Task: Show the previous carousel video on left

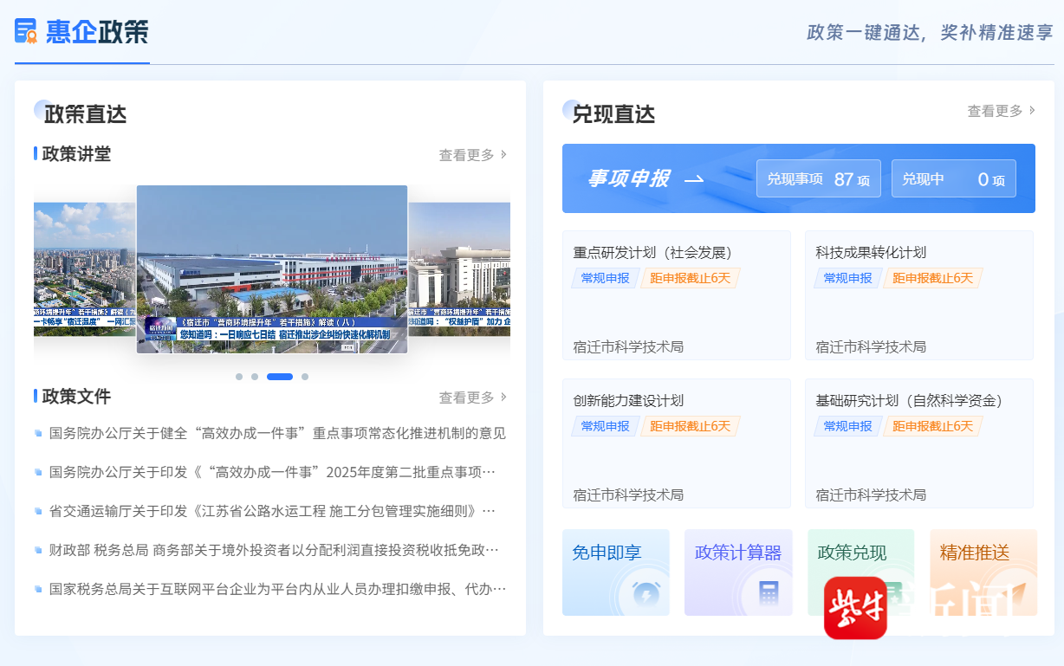Action: click(85, 269)
